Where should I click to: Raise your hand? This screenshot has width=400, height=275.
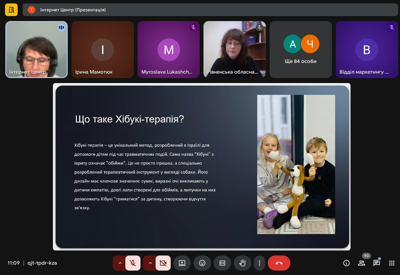(x=243, y=263)
